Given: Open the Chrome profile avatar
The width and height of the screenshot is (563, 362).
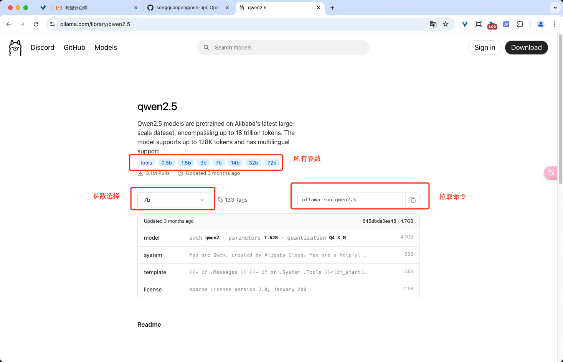Looking at the screenshot, I should [541, 24].
